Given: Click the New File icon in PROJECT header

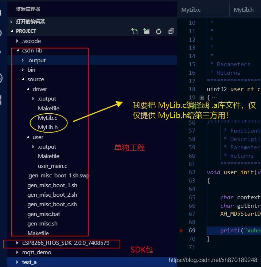Looking at the screenshot, I should [x=134, y=31].
